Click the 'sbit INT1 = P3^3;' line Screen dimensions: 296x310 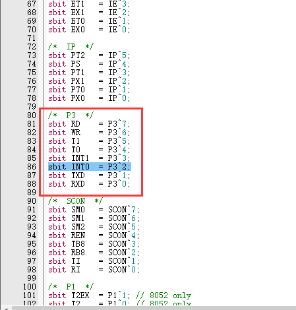89,158
